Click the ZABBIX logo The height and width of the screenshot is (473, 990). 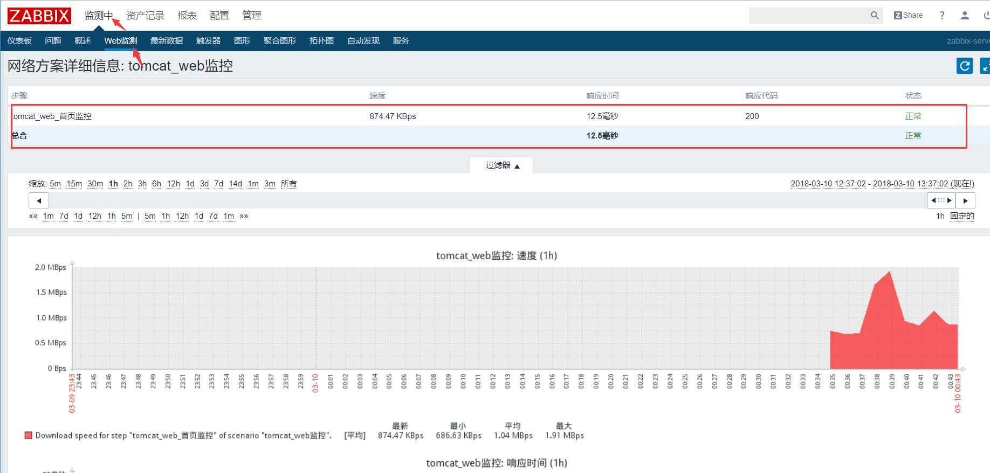39,16
